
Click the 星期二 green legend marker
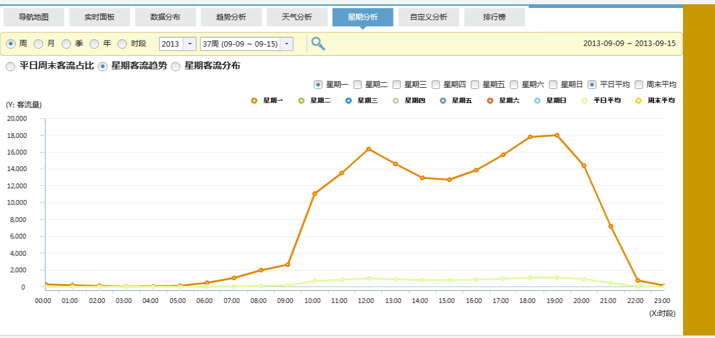pos(301,101)
